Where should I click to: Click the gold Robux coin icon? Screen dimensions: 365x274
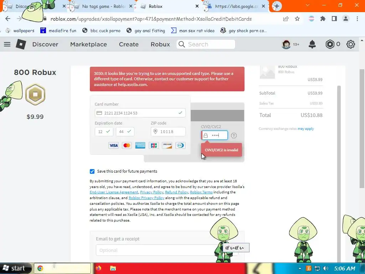(35, 95)
